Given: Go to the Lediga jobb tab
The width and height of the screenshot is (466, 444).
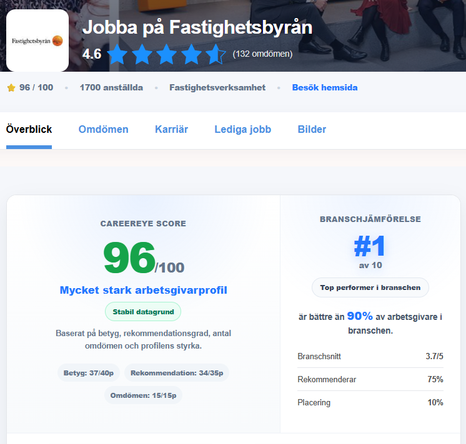Looking at the screenshot, I should point(243,129).
